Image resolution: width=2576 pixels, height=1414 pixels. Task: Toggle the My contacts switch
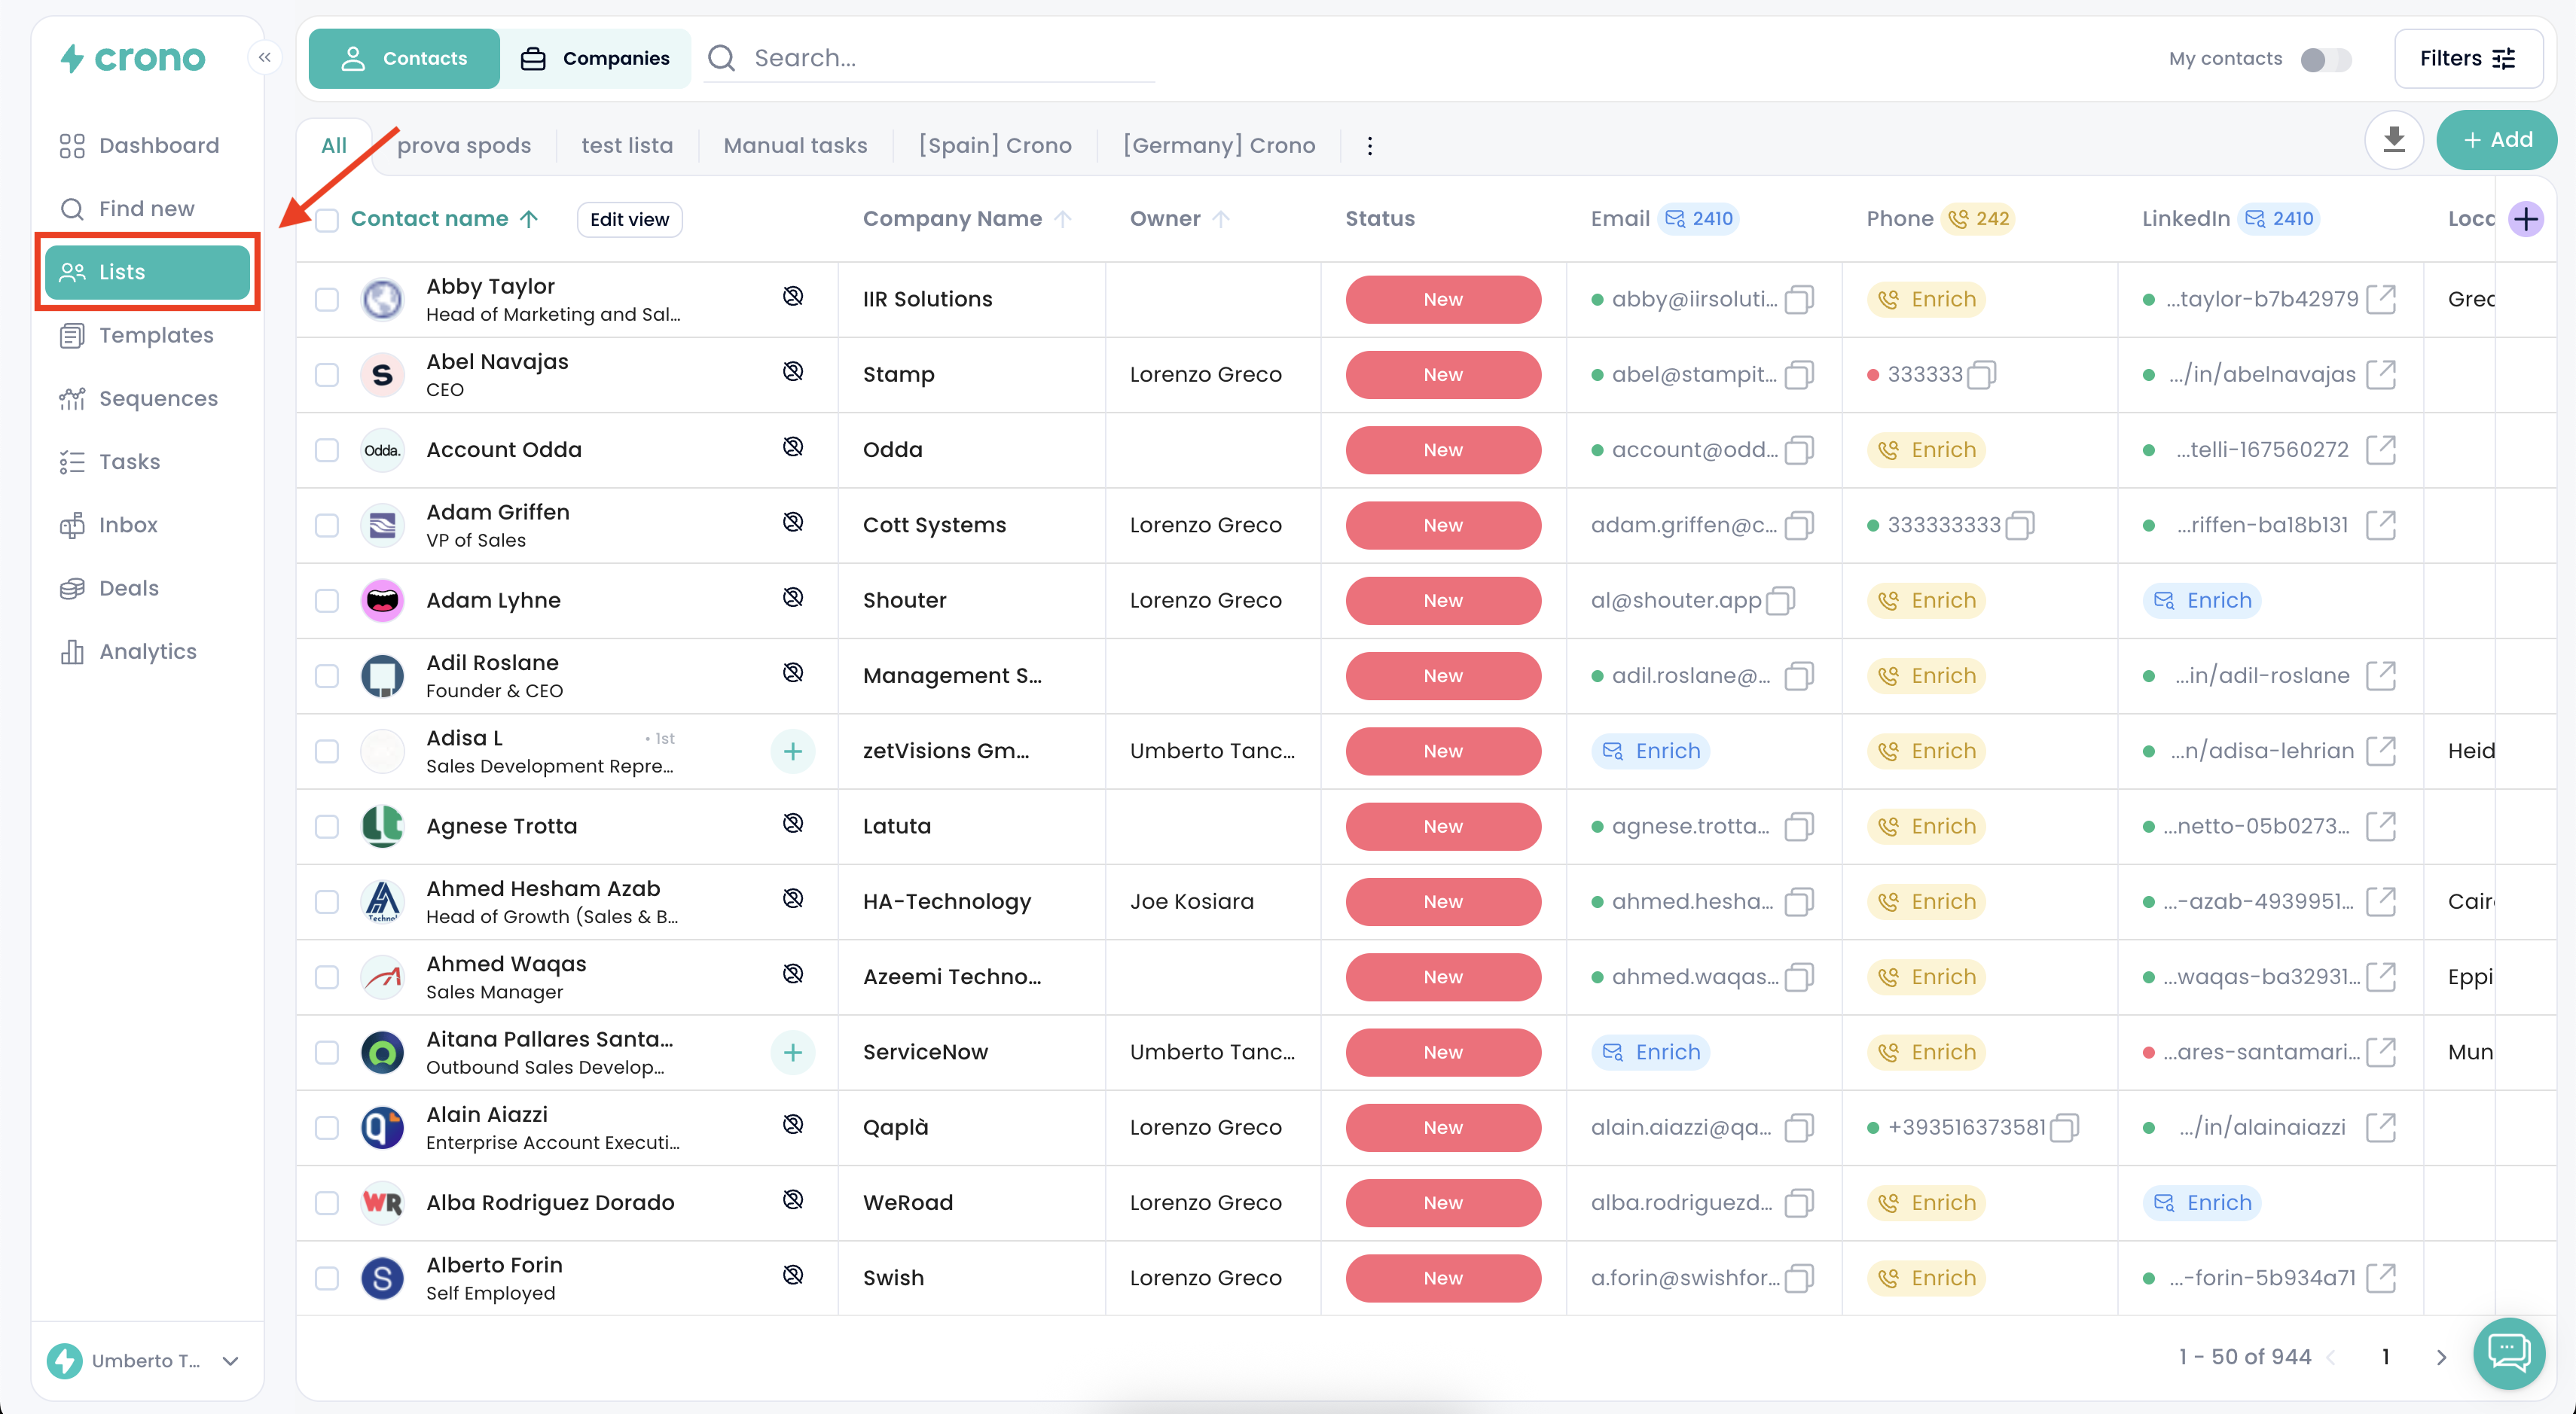coord(2325,59)
